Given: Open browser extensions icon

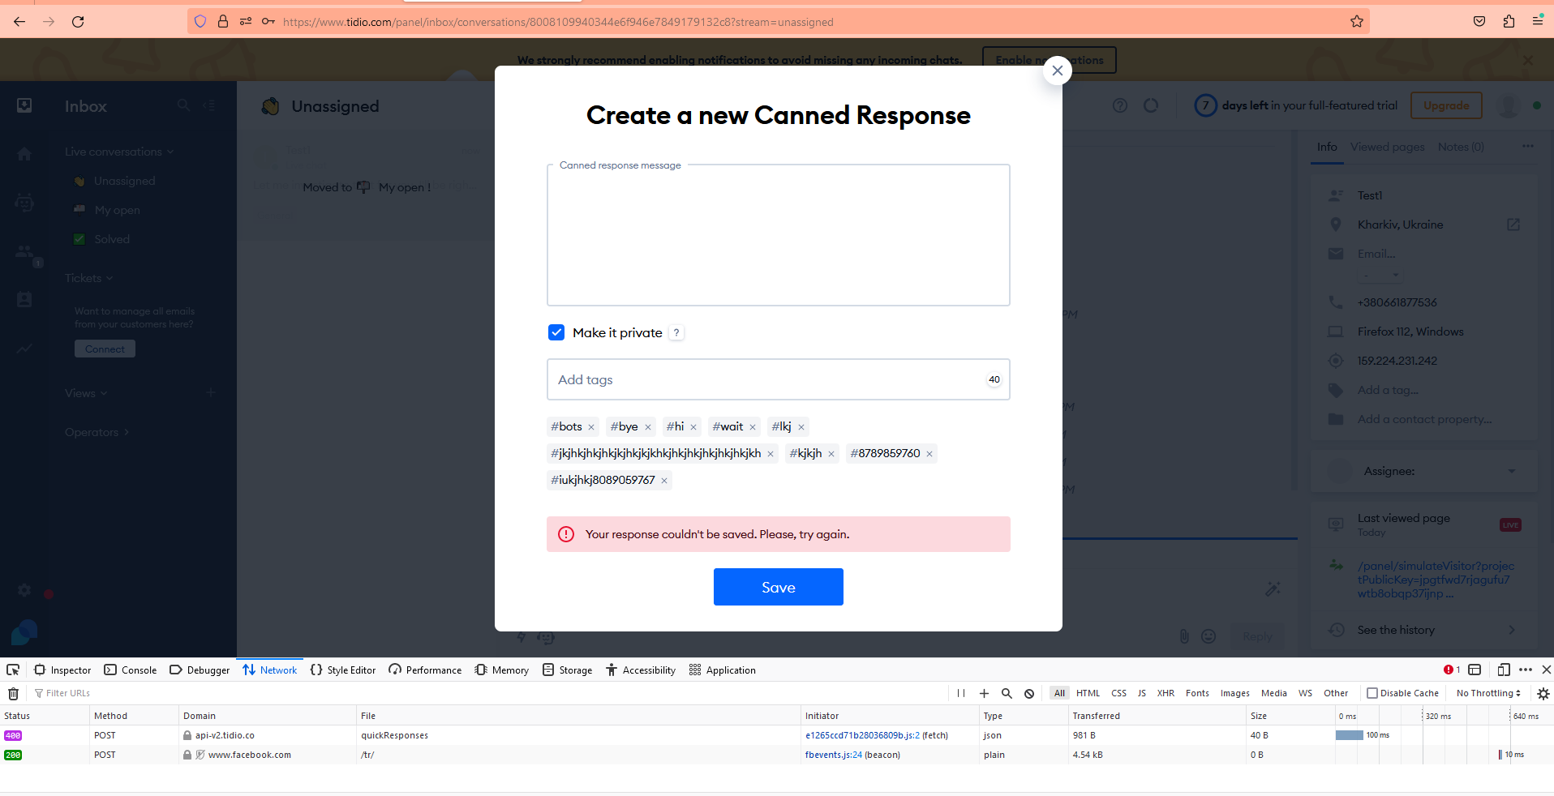Looking at the screenshot, I should tap(1509, 22).
